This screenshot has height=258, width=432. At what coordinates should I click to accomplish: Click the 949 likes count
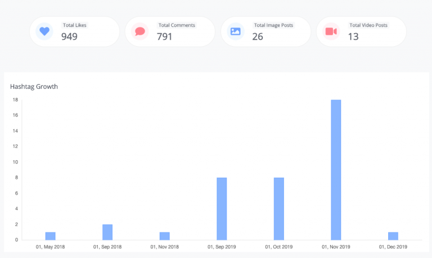coord(69,37)
